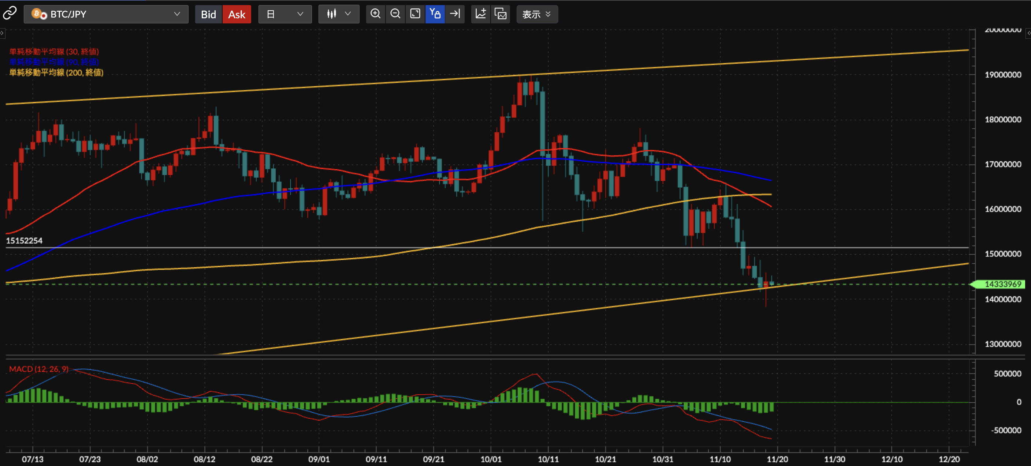Open the BTC/JPY symbol dropdown
This screenshot has width=1031, height=466.
click(x=106, y=14)
